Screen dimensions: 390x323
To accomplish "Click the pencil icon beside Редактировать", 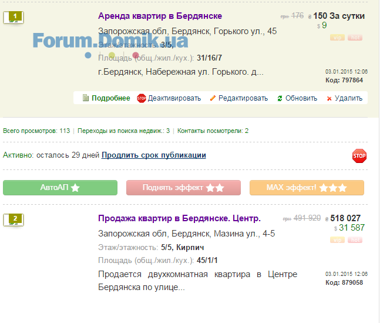I will pyautogui.click(x=213, y=98).
